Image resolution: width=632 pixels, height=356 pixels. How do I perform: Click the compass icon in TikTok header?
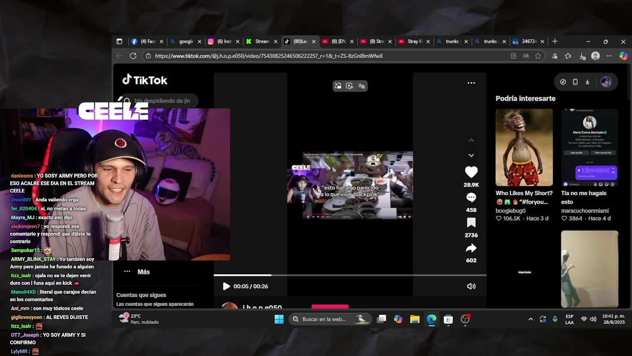[x=563, y=82]
